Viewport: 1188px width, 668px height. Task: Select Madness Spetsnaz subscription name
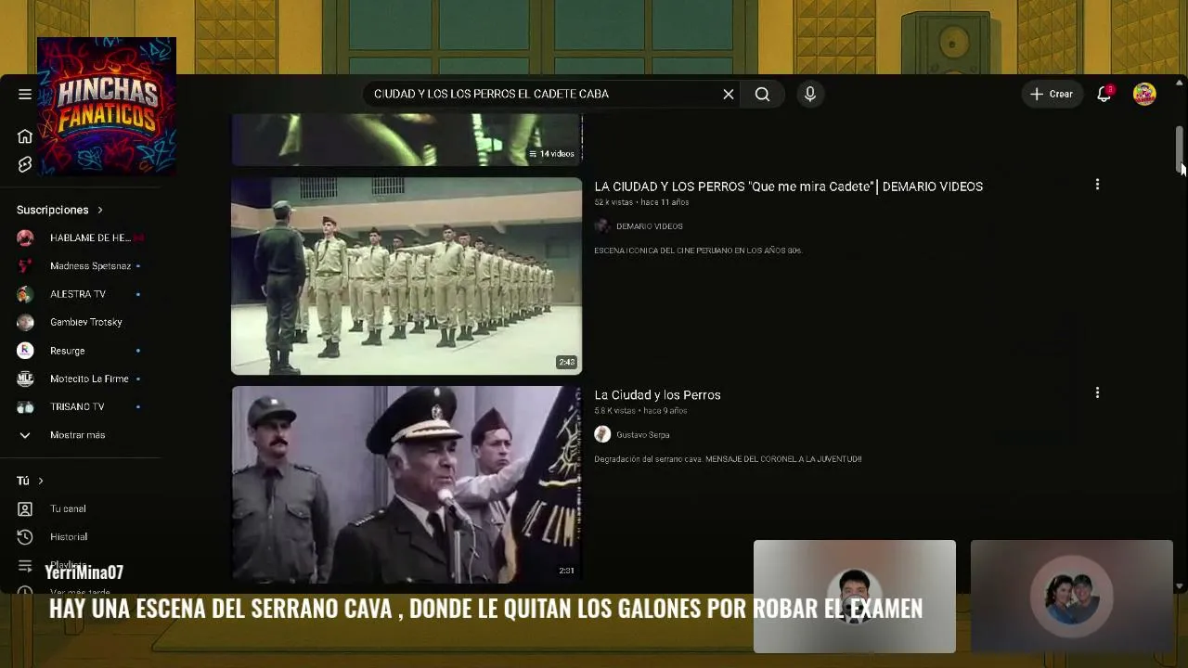[x=90, y=266]
